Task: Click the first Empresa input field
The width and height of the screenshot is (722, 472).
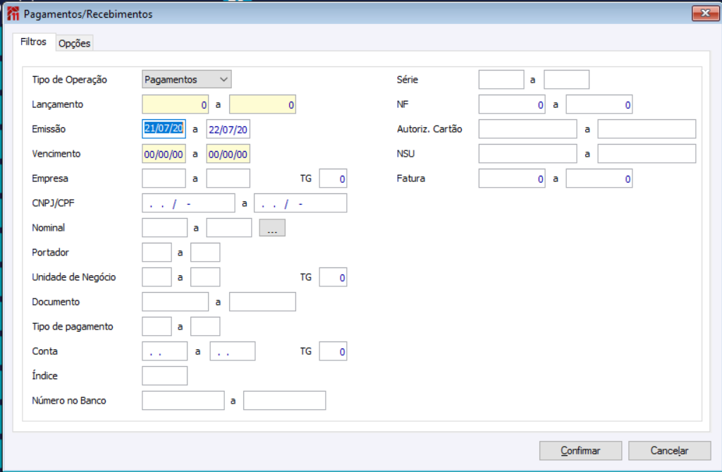Action: 164,178
